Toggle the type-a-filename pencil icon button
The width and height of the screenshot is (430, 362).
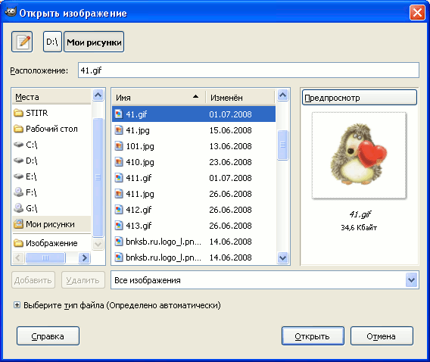22,42
